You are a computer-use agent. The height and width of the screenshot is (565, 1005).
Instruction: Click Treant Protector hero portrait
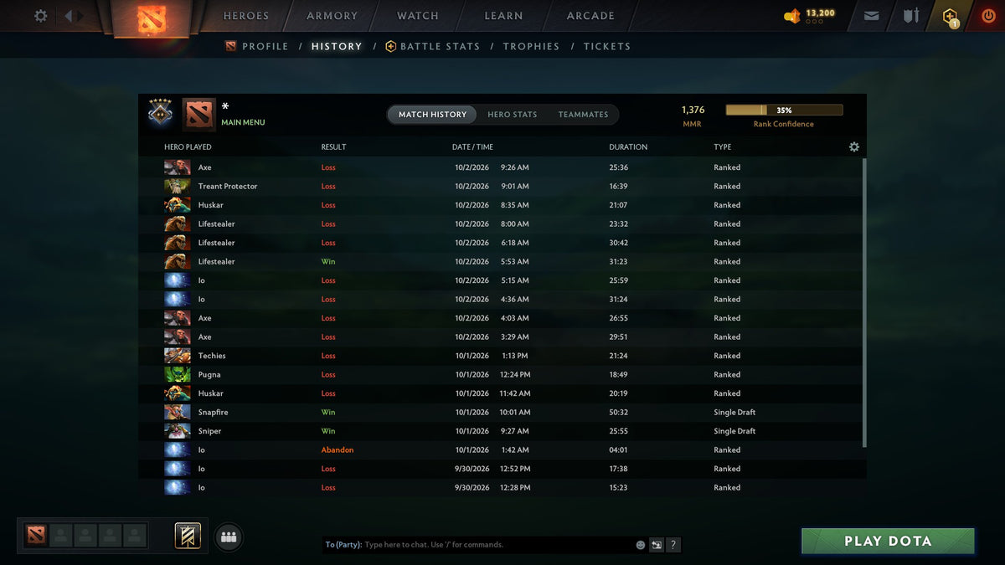click(177, 186)
